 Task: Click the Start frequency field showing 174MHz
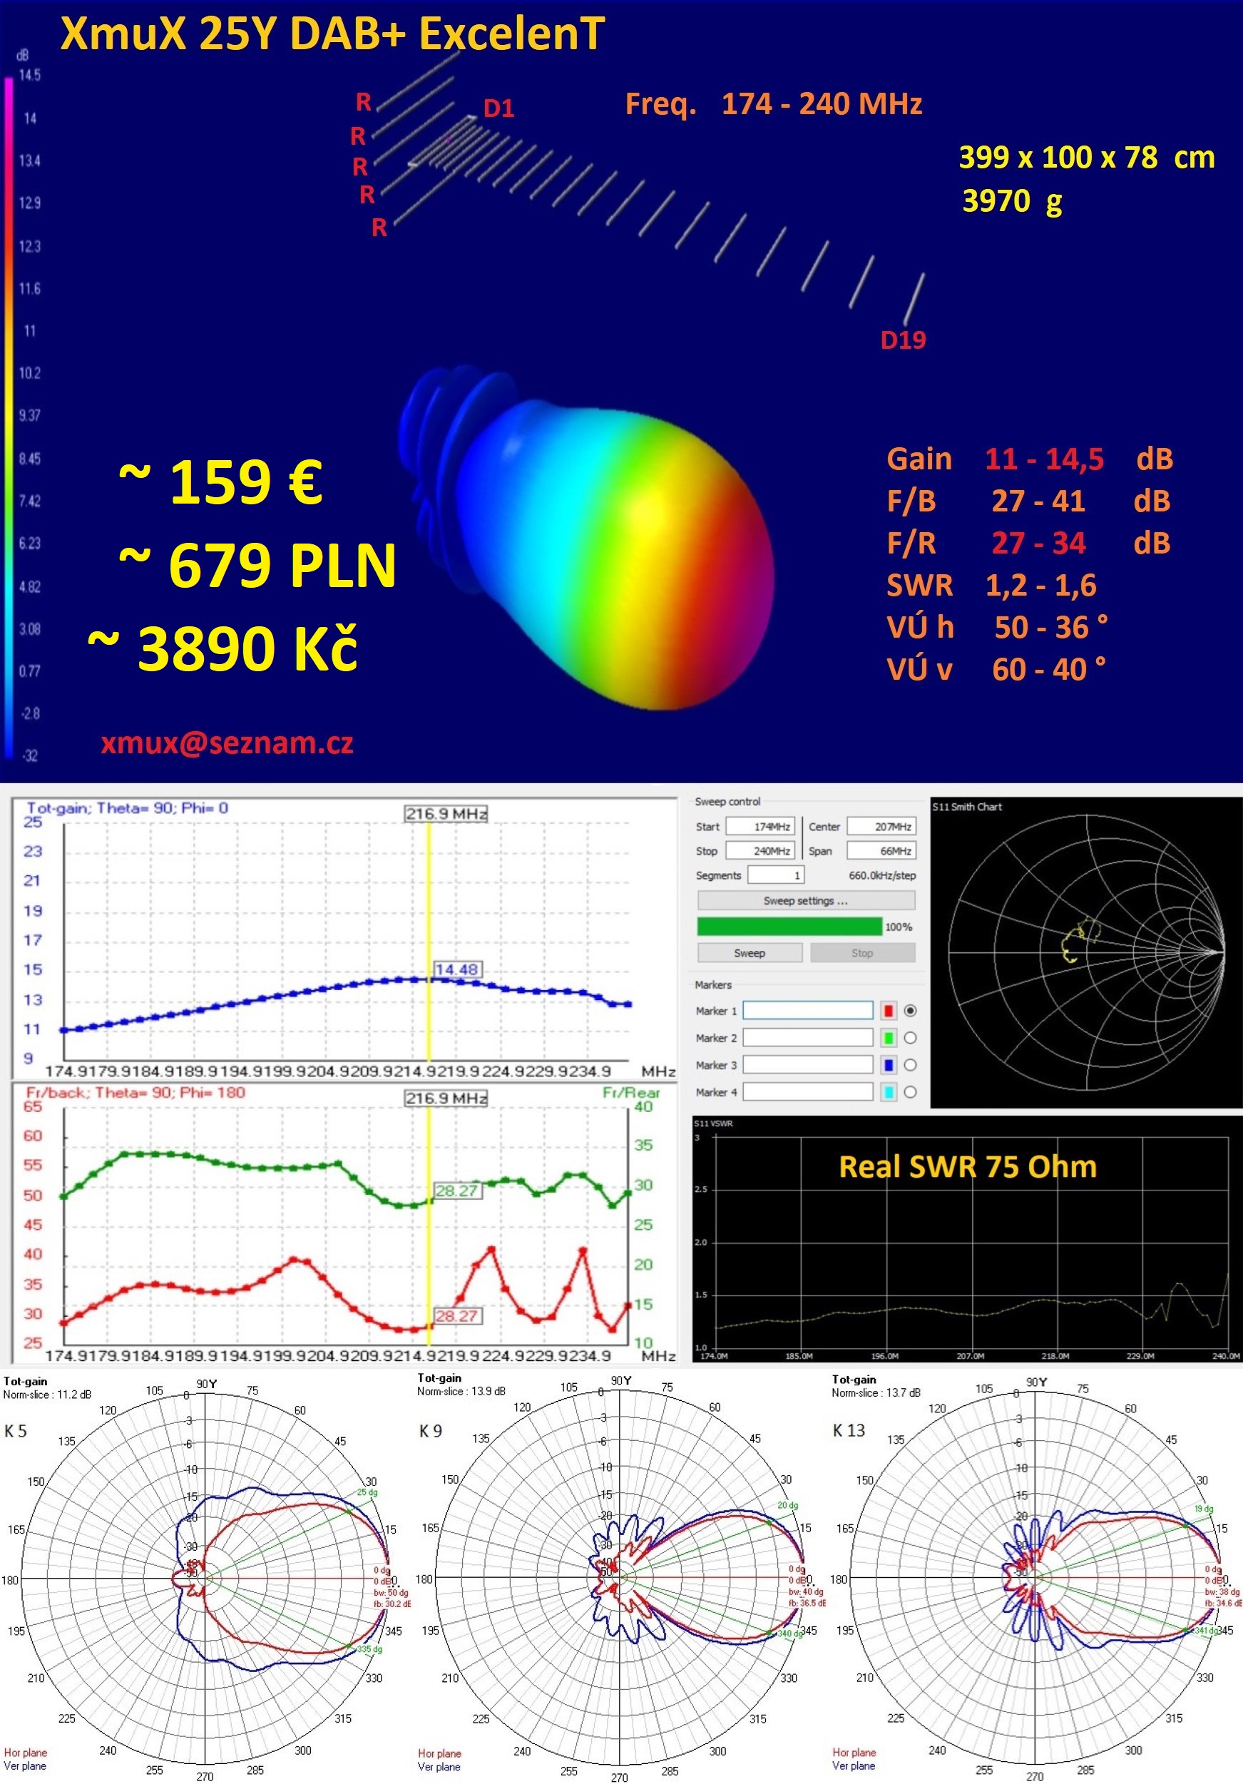coord(759,827)
